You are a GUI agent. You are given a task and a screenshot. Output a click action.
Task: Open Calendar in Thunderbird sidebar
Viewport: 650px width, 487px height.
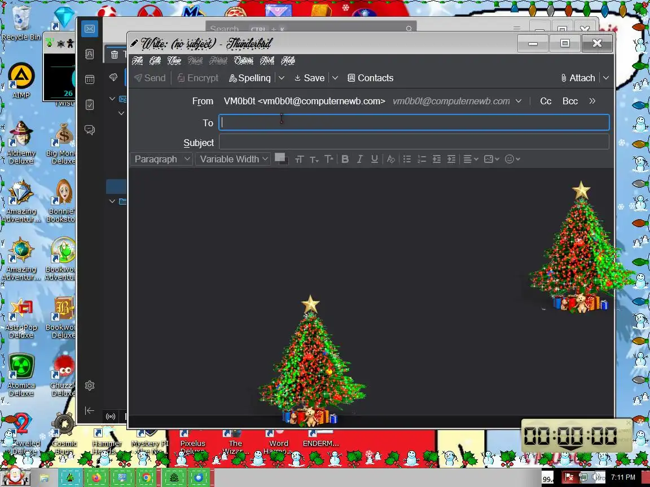(90, 79)
